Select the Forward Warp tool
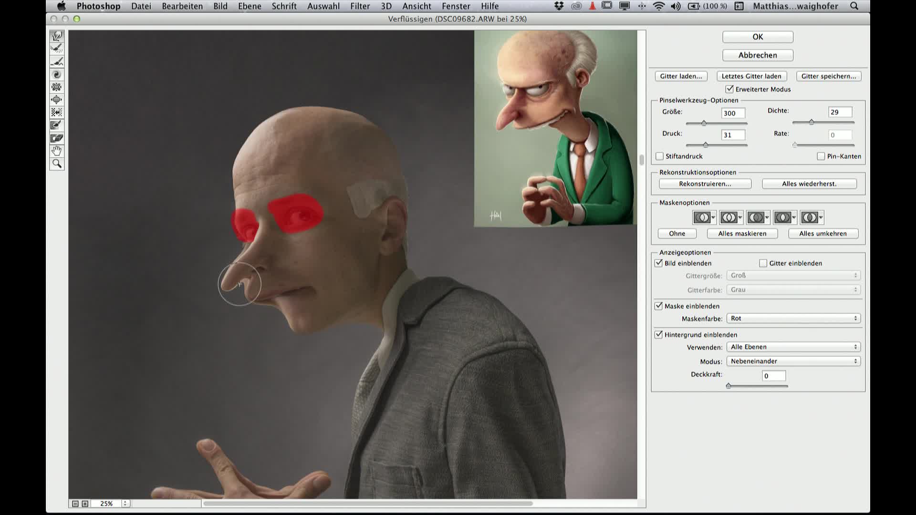This screenshot has width=916, height=515. 57,36
